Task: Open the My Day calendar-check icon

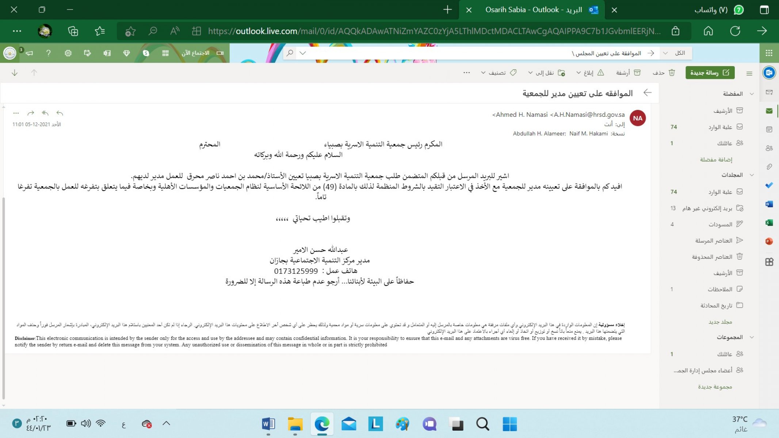Action: click(x=87, y=53)
